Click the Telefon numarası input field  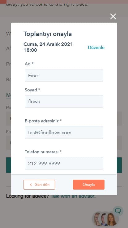point(64,163)
